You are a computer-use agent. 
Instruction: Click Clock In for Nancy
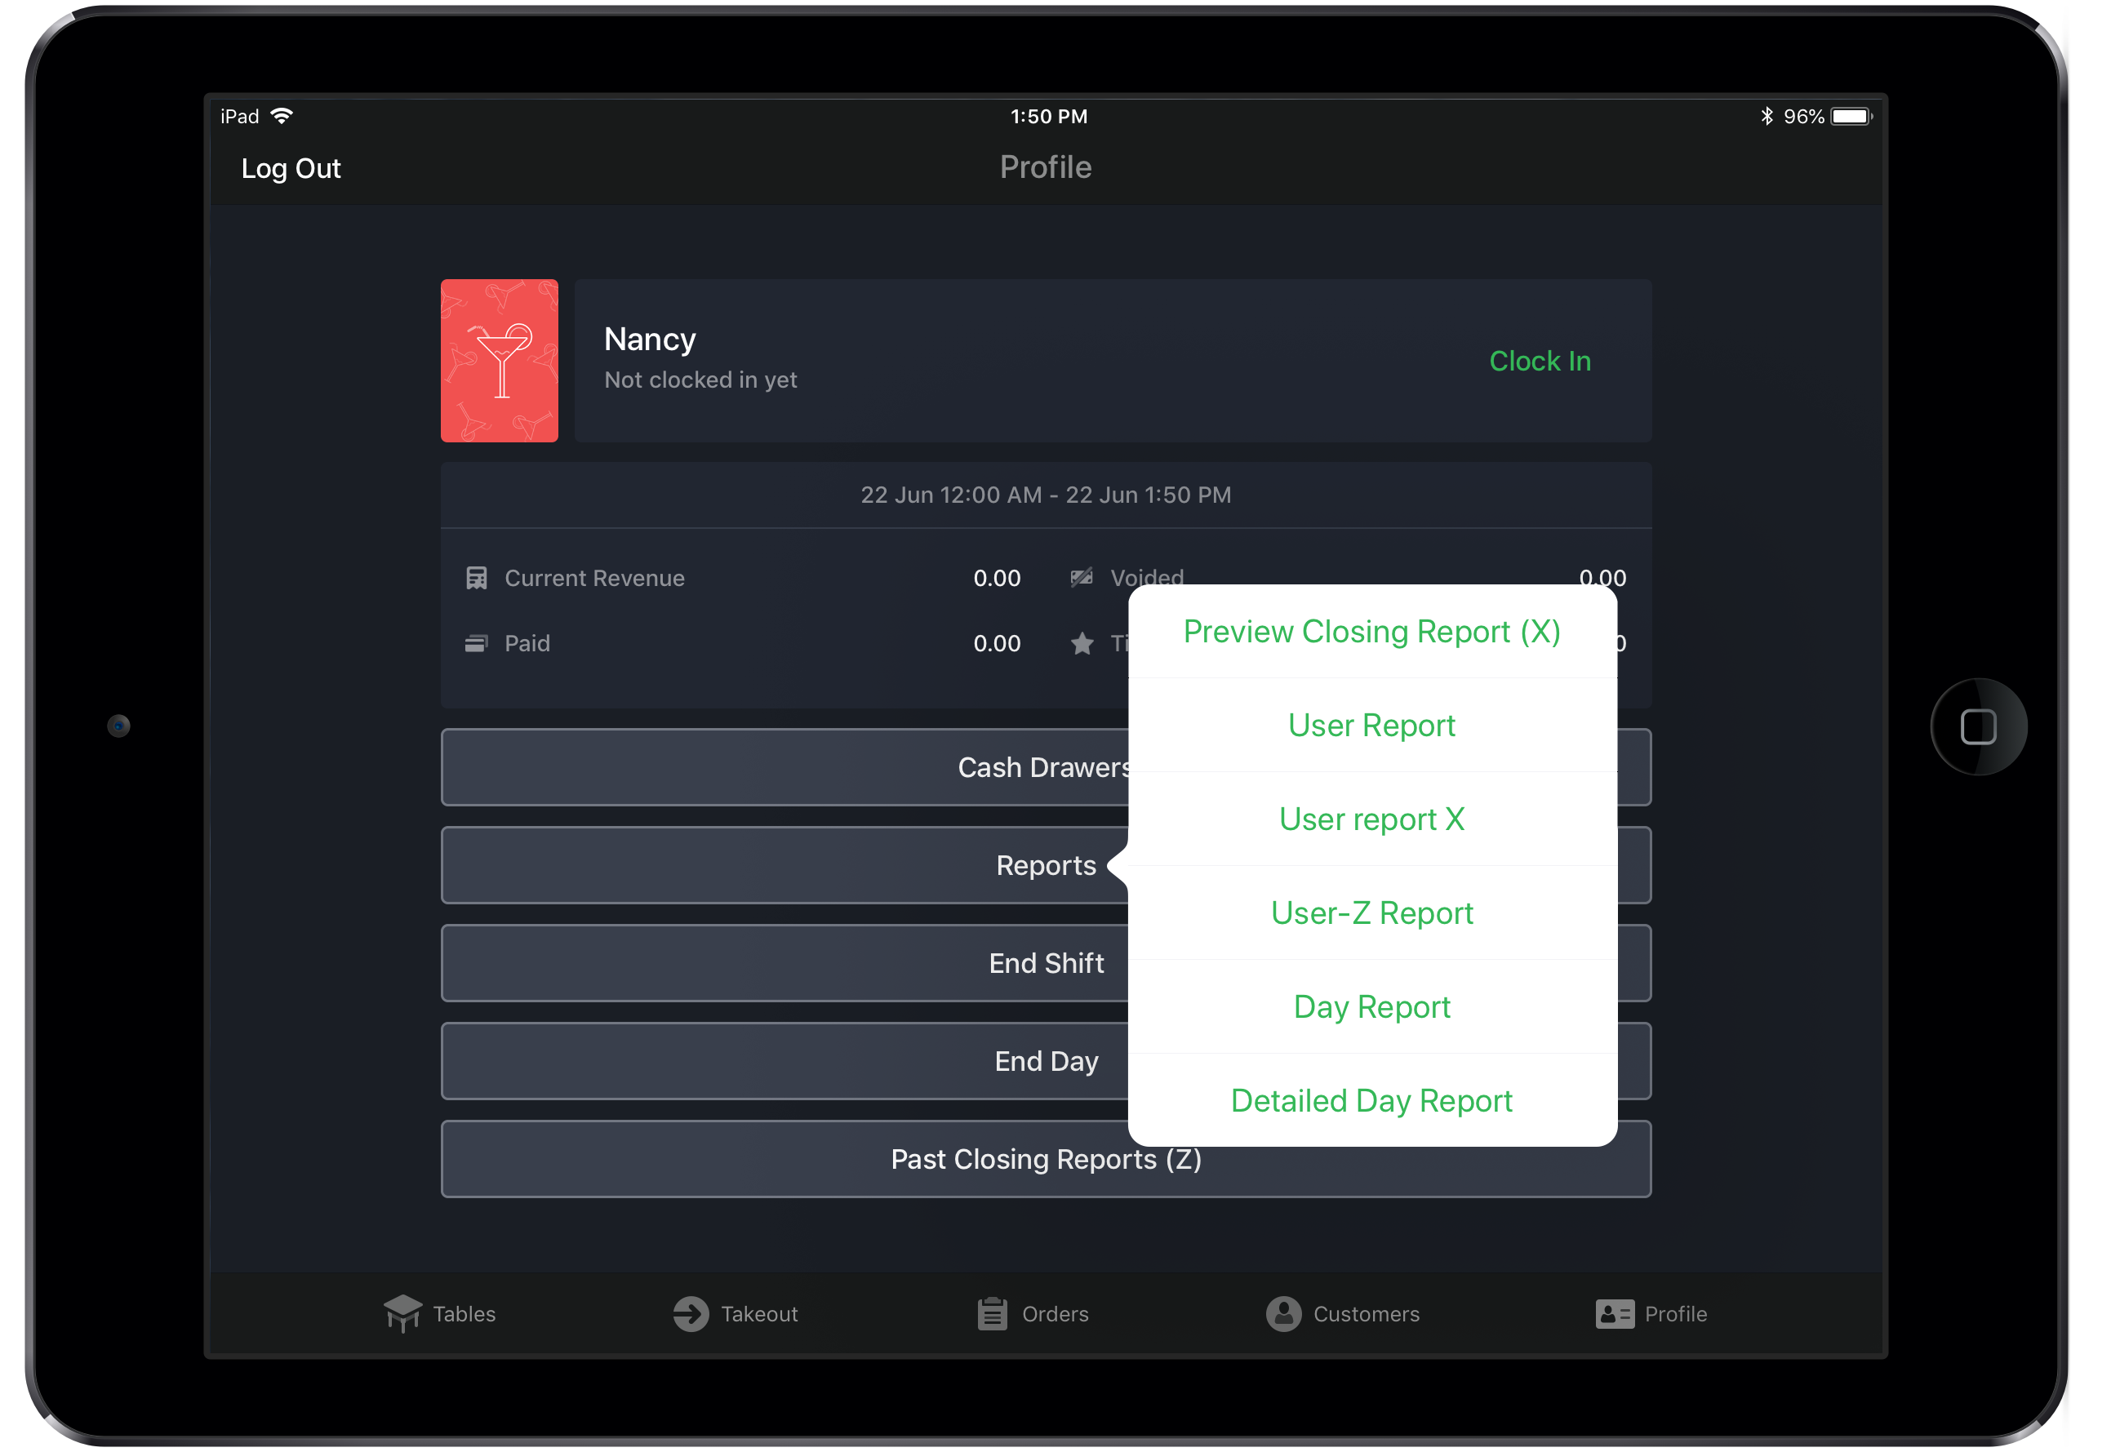pyautogui.click(x=1539, y=359)
